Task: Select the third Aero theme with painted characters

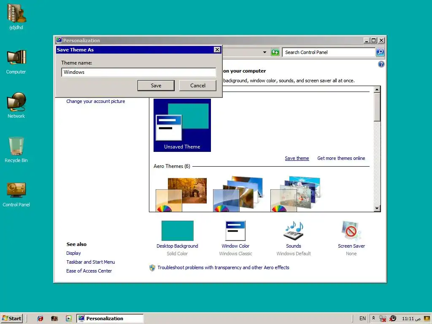Action: pyautogui.click(x=296, y=194)
